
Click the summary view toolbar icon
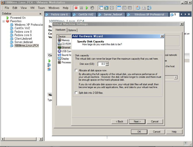[x=119, y=8]
